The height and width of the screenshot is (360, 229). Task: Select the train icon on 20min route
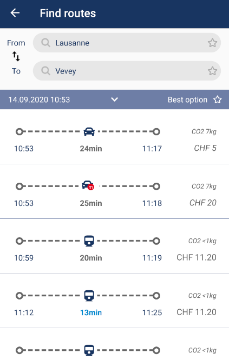89,241
